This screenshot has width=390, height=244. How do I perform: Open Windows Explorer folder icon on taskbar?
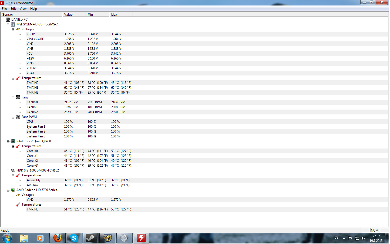pyautogui.click(x=24, y=238)
